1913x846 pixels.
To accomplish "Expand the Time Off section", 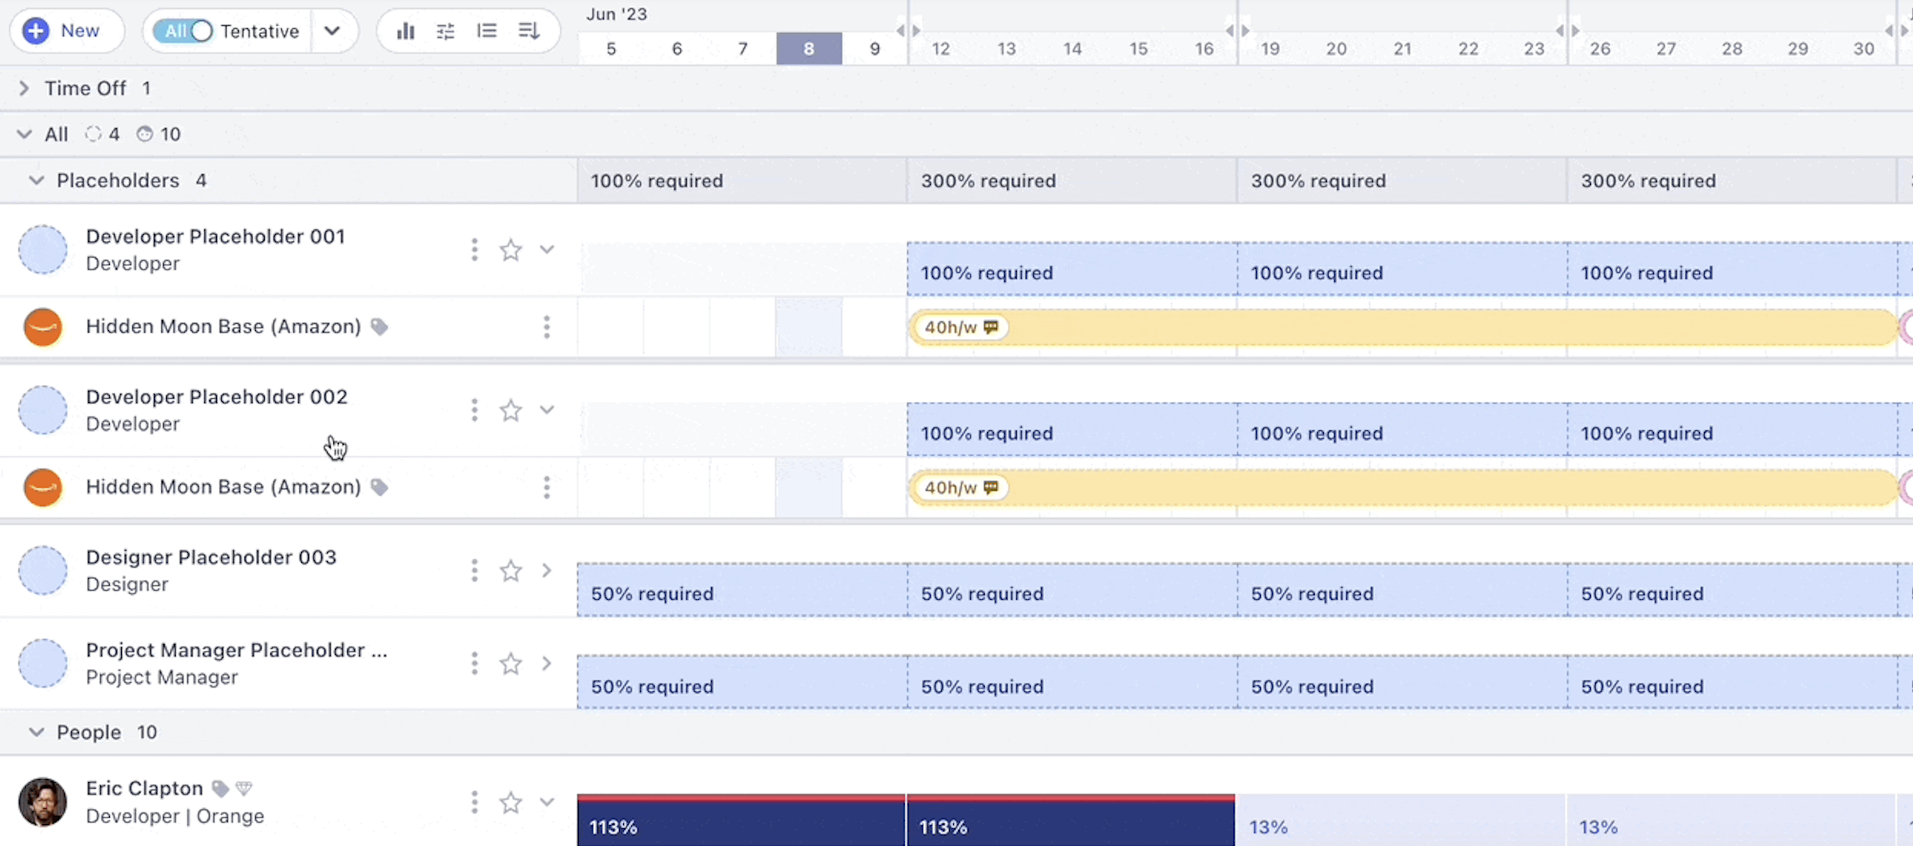I will pyautogui.click(x=24, y=88).
